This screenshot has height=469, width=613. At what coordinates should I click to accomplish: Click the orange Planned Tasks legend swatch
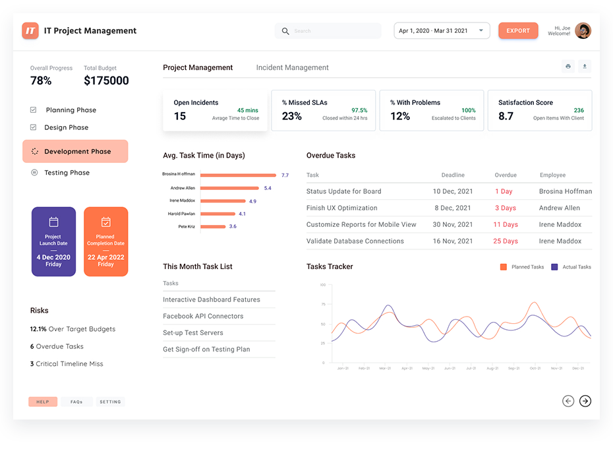coord(504,267)
